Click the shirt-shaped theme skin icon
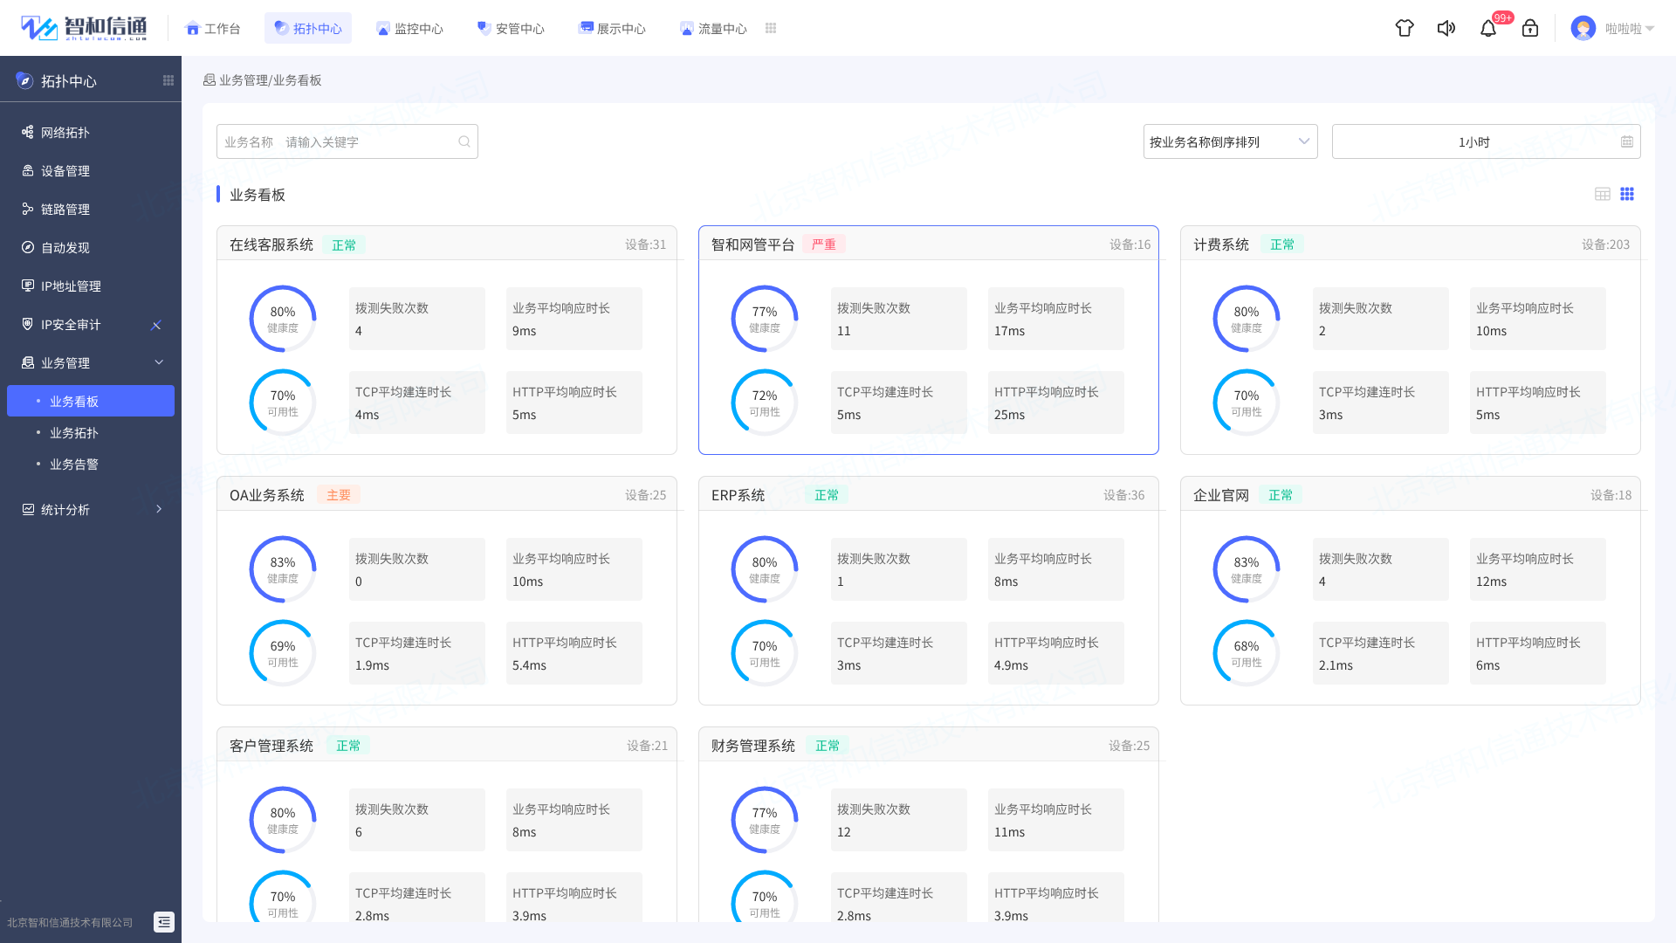This screenshot has width=1676, height=943. [x=1405, y=28]
